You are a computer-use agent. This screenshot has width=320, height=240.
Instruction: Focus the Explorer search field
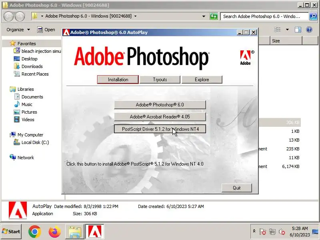click(x=264, y=16)
